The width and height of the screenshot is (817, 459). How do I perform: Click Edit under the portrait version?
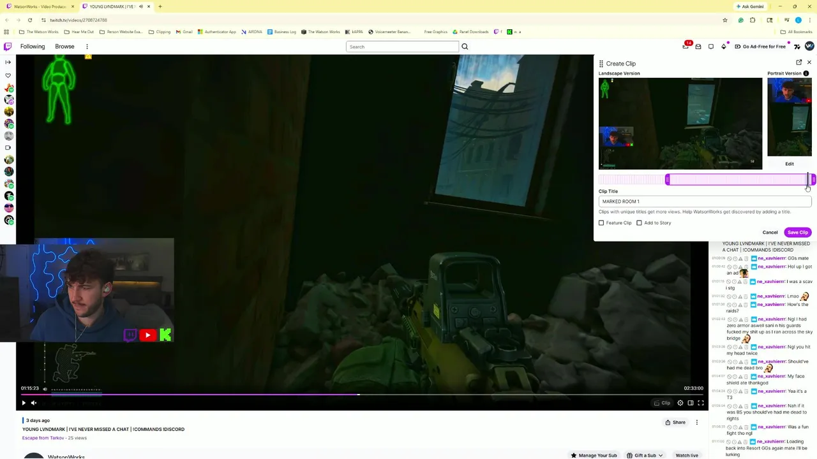(790, 164)
